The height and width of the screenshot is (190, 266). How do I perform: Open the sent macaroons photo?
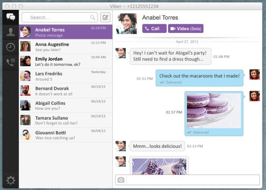point(214,112)
